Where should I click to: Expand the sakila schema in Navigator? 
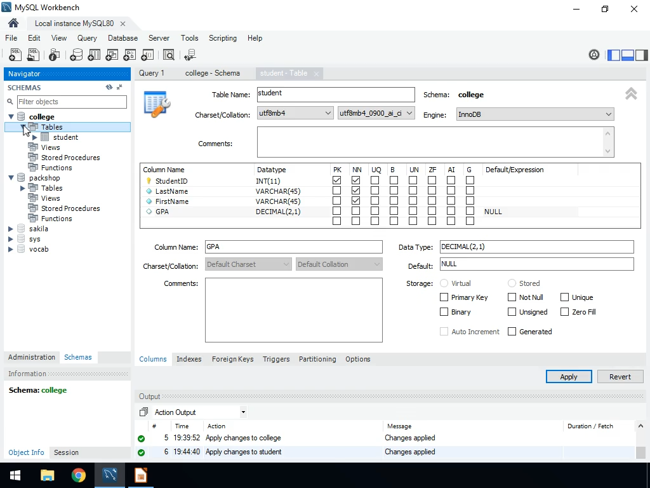[x=11, y=229]
